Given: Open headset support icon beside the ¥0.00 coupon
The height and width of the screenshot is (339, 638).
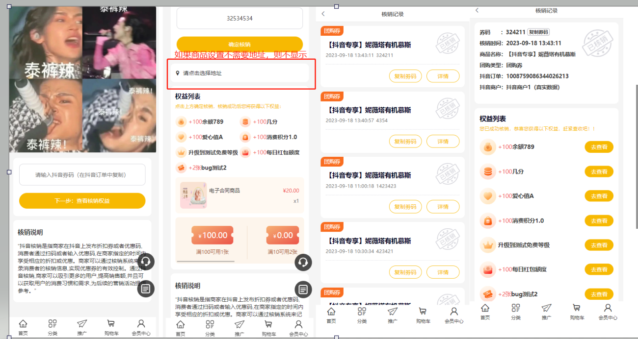Looking at the screenshot, I should [303, 263].
